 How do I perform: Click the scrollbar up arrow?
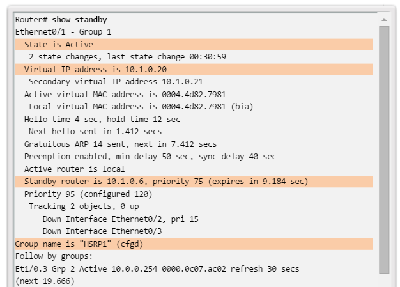[384, 19]
